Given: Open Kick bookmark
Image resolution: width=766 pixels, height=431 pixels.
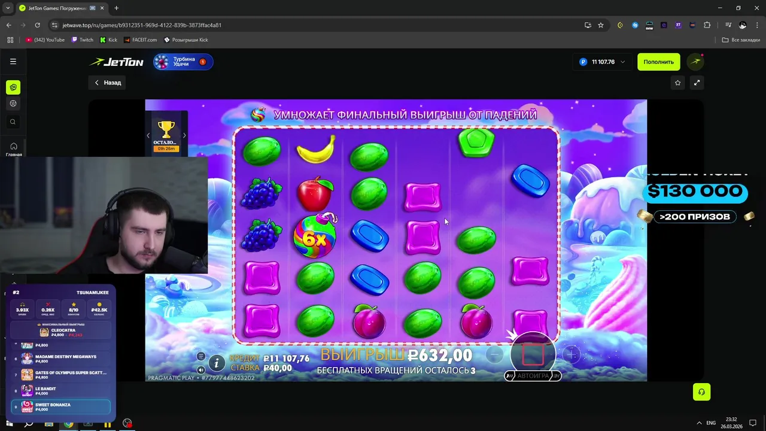Looking at the screenshot, I should [x=108, y=40].
